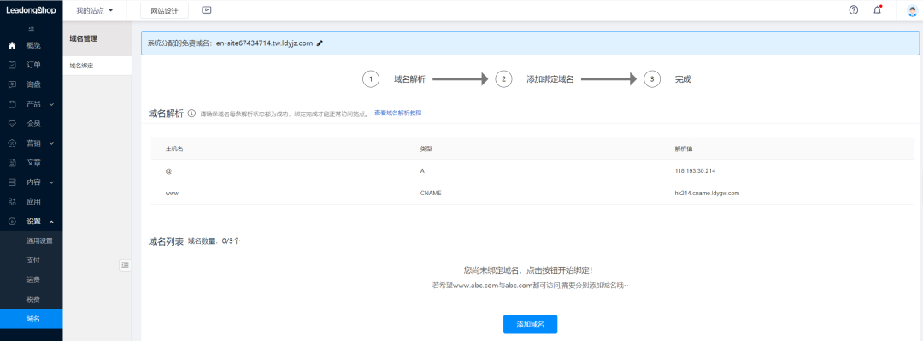Click the free domain en-site67434714.tw.ldyjz.com
The width and height of the screenshot is (923, 341).
tap(264, 43)
